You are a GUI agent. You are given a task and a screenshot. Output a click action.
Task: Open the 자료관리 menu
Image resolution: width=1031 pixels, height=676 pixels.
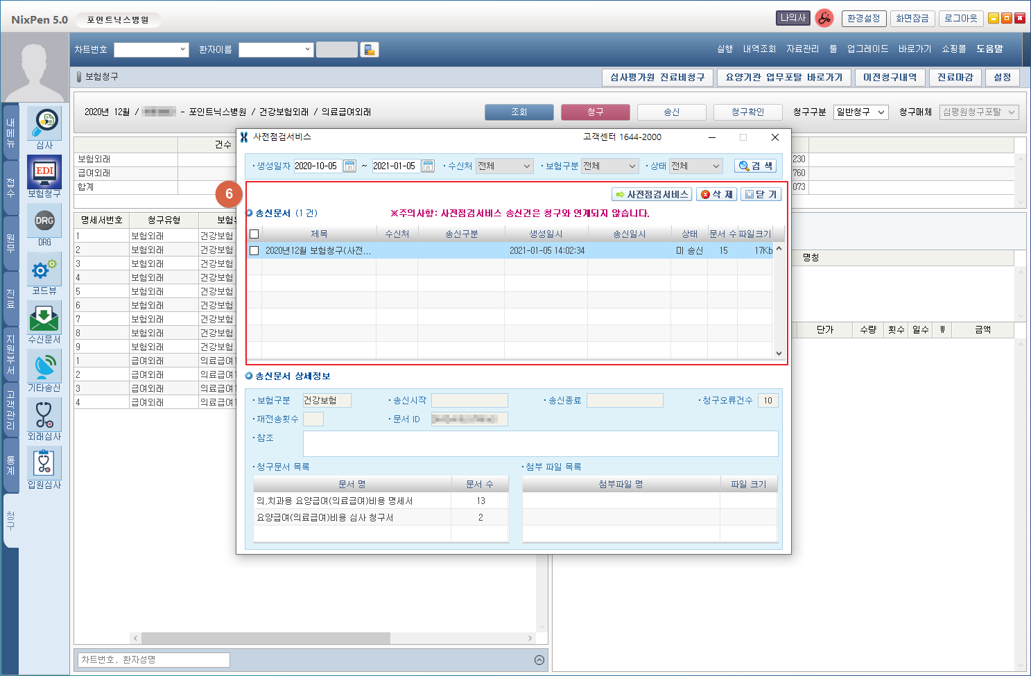click(x=802, y=49)
